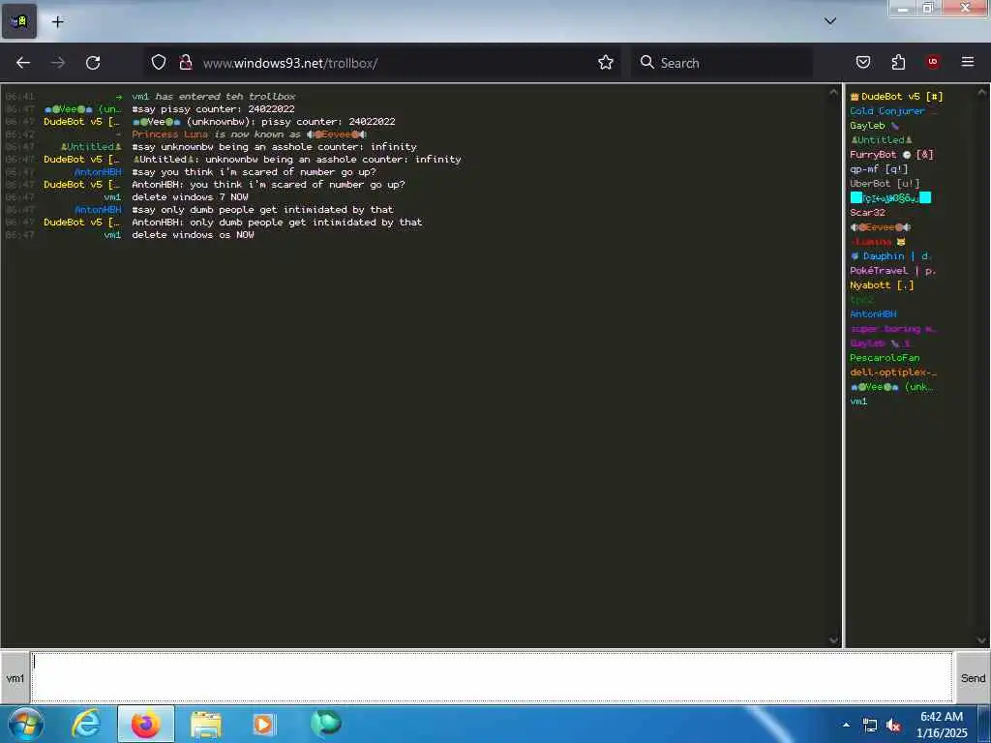Click the Firefox taskbar icon
Viewport: 991px width, 743px height.
[x=146, y=724]
